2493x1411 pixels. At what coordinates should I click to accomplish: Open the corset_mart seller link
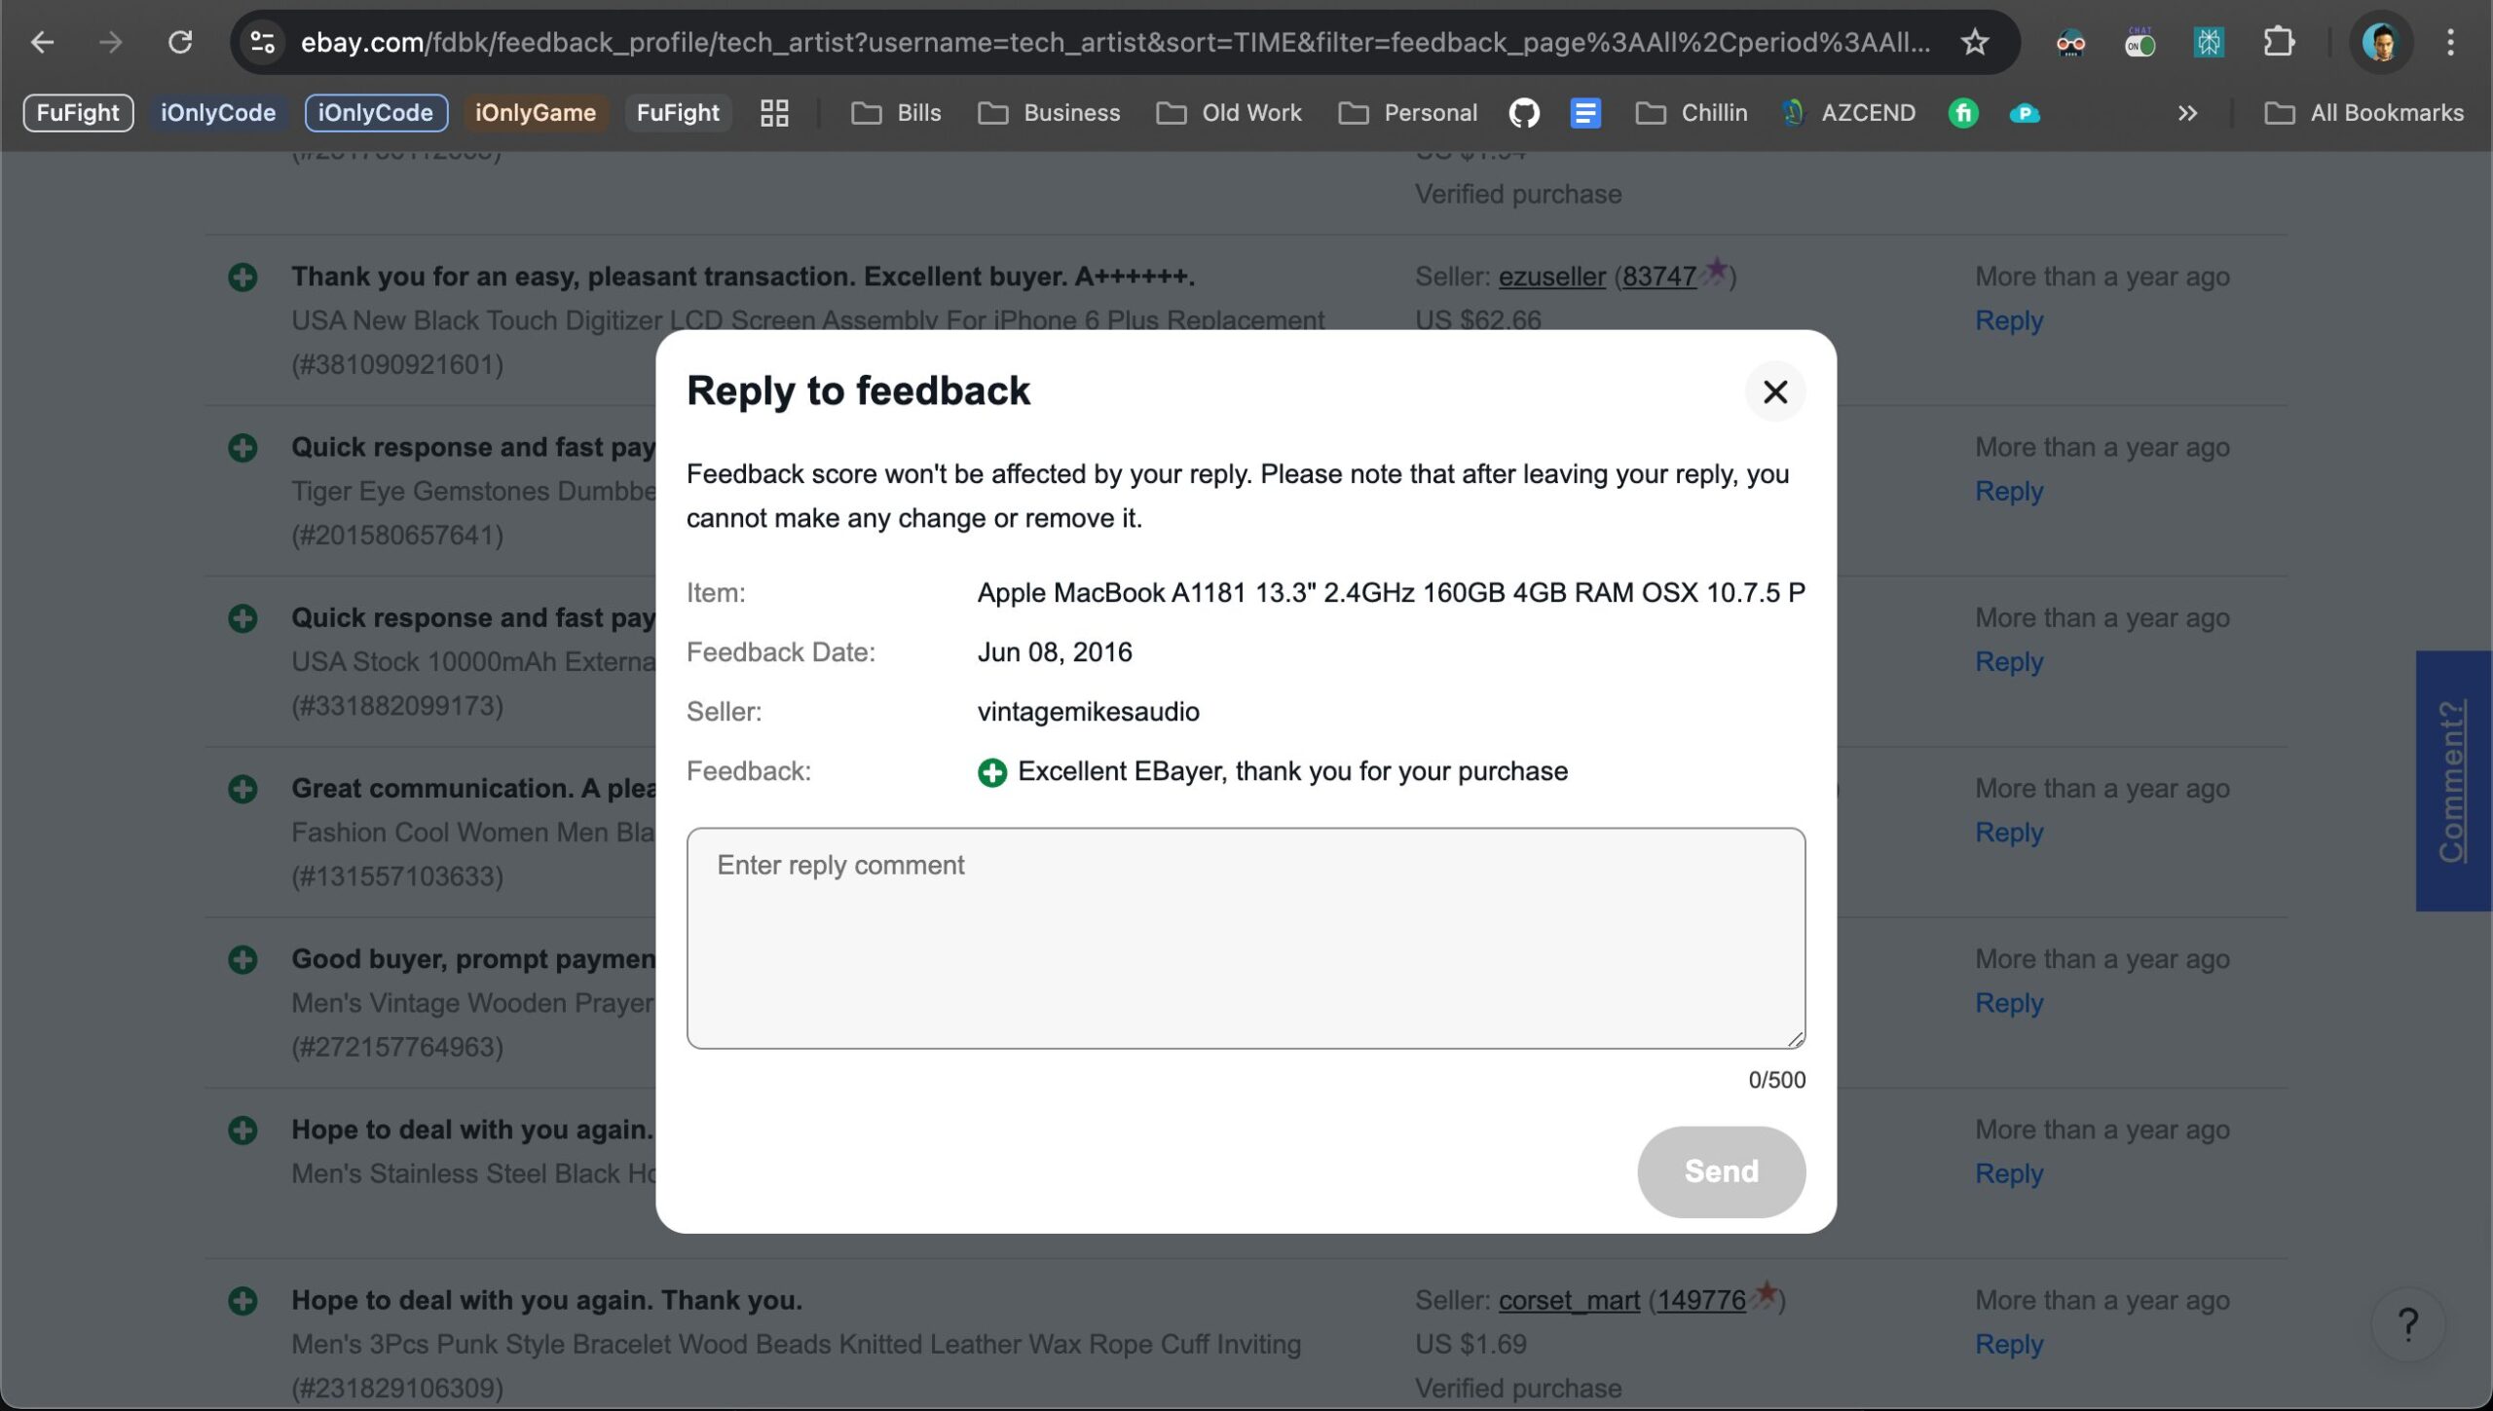tap(1569, 1300)
